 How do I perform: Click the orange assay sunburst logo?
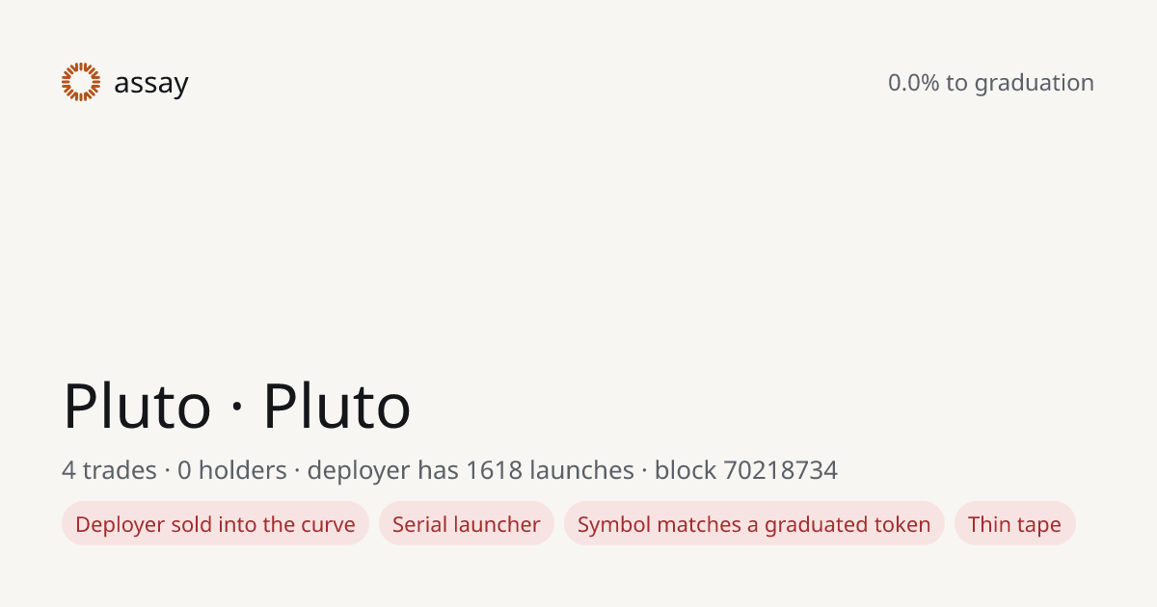81,83
